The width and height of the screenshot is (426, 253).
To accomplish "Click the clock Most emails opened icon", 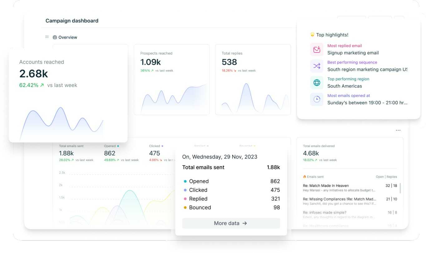I will (x=316, y=99).
